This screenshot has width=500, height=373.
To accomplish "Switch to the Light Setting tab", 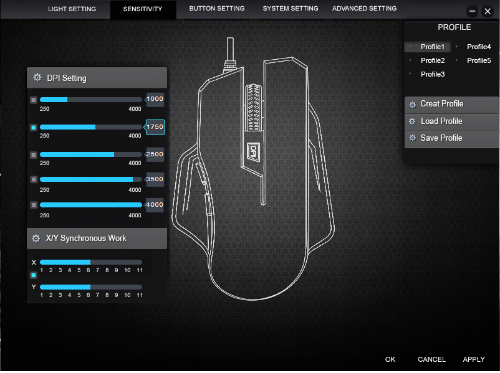I will pyautogui.click(x=72, y=9).
